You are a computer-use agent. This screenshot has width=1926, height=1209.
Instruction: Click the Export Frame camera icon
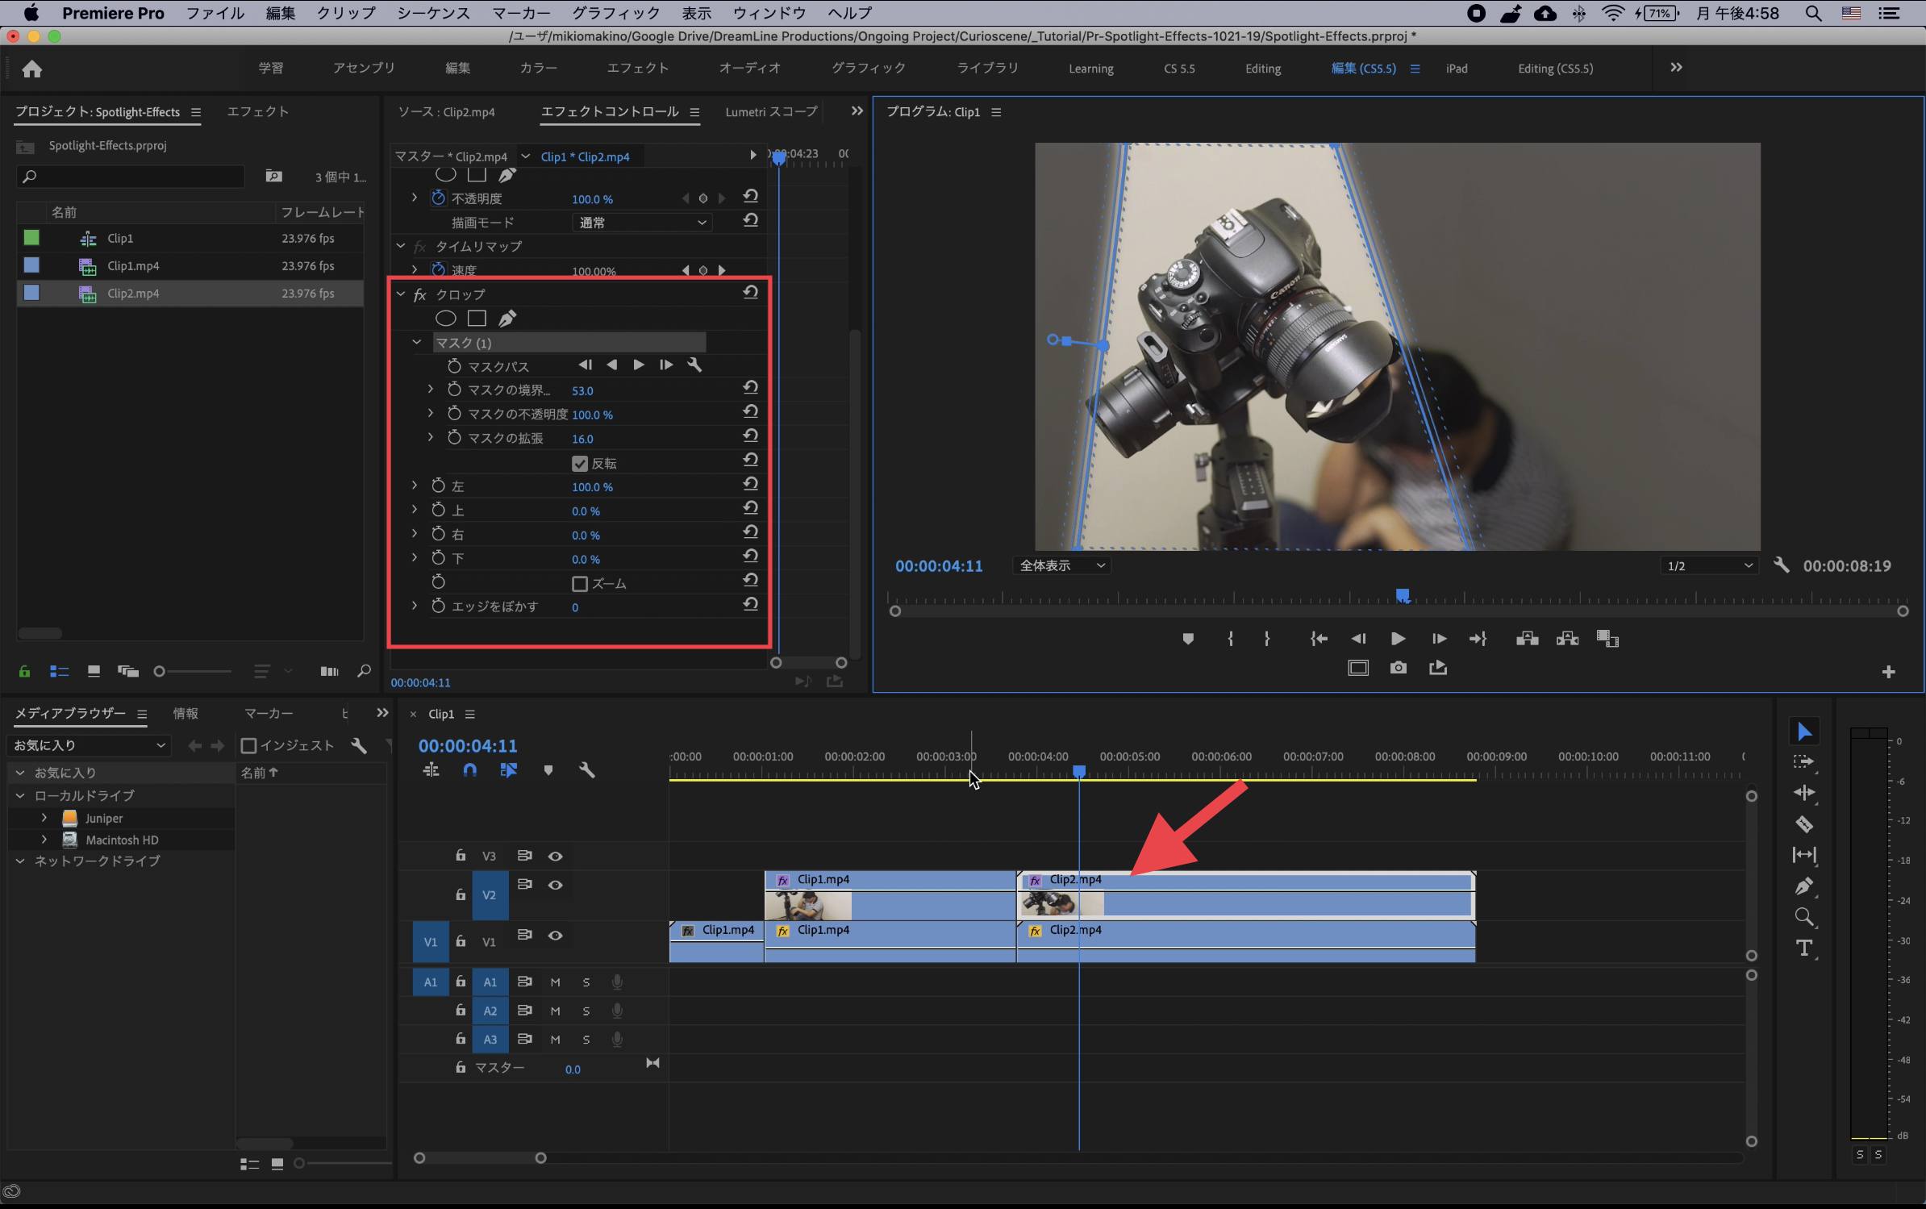click(x=1398, y=668)
